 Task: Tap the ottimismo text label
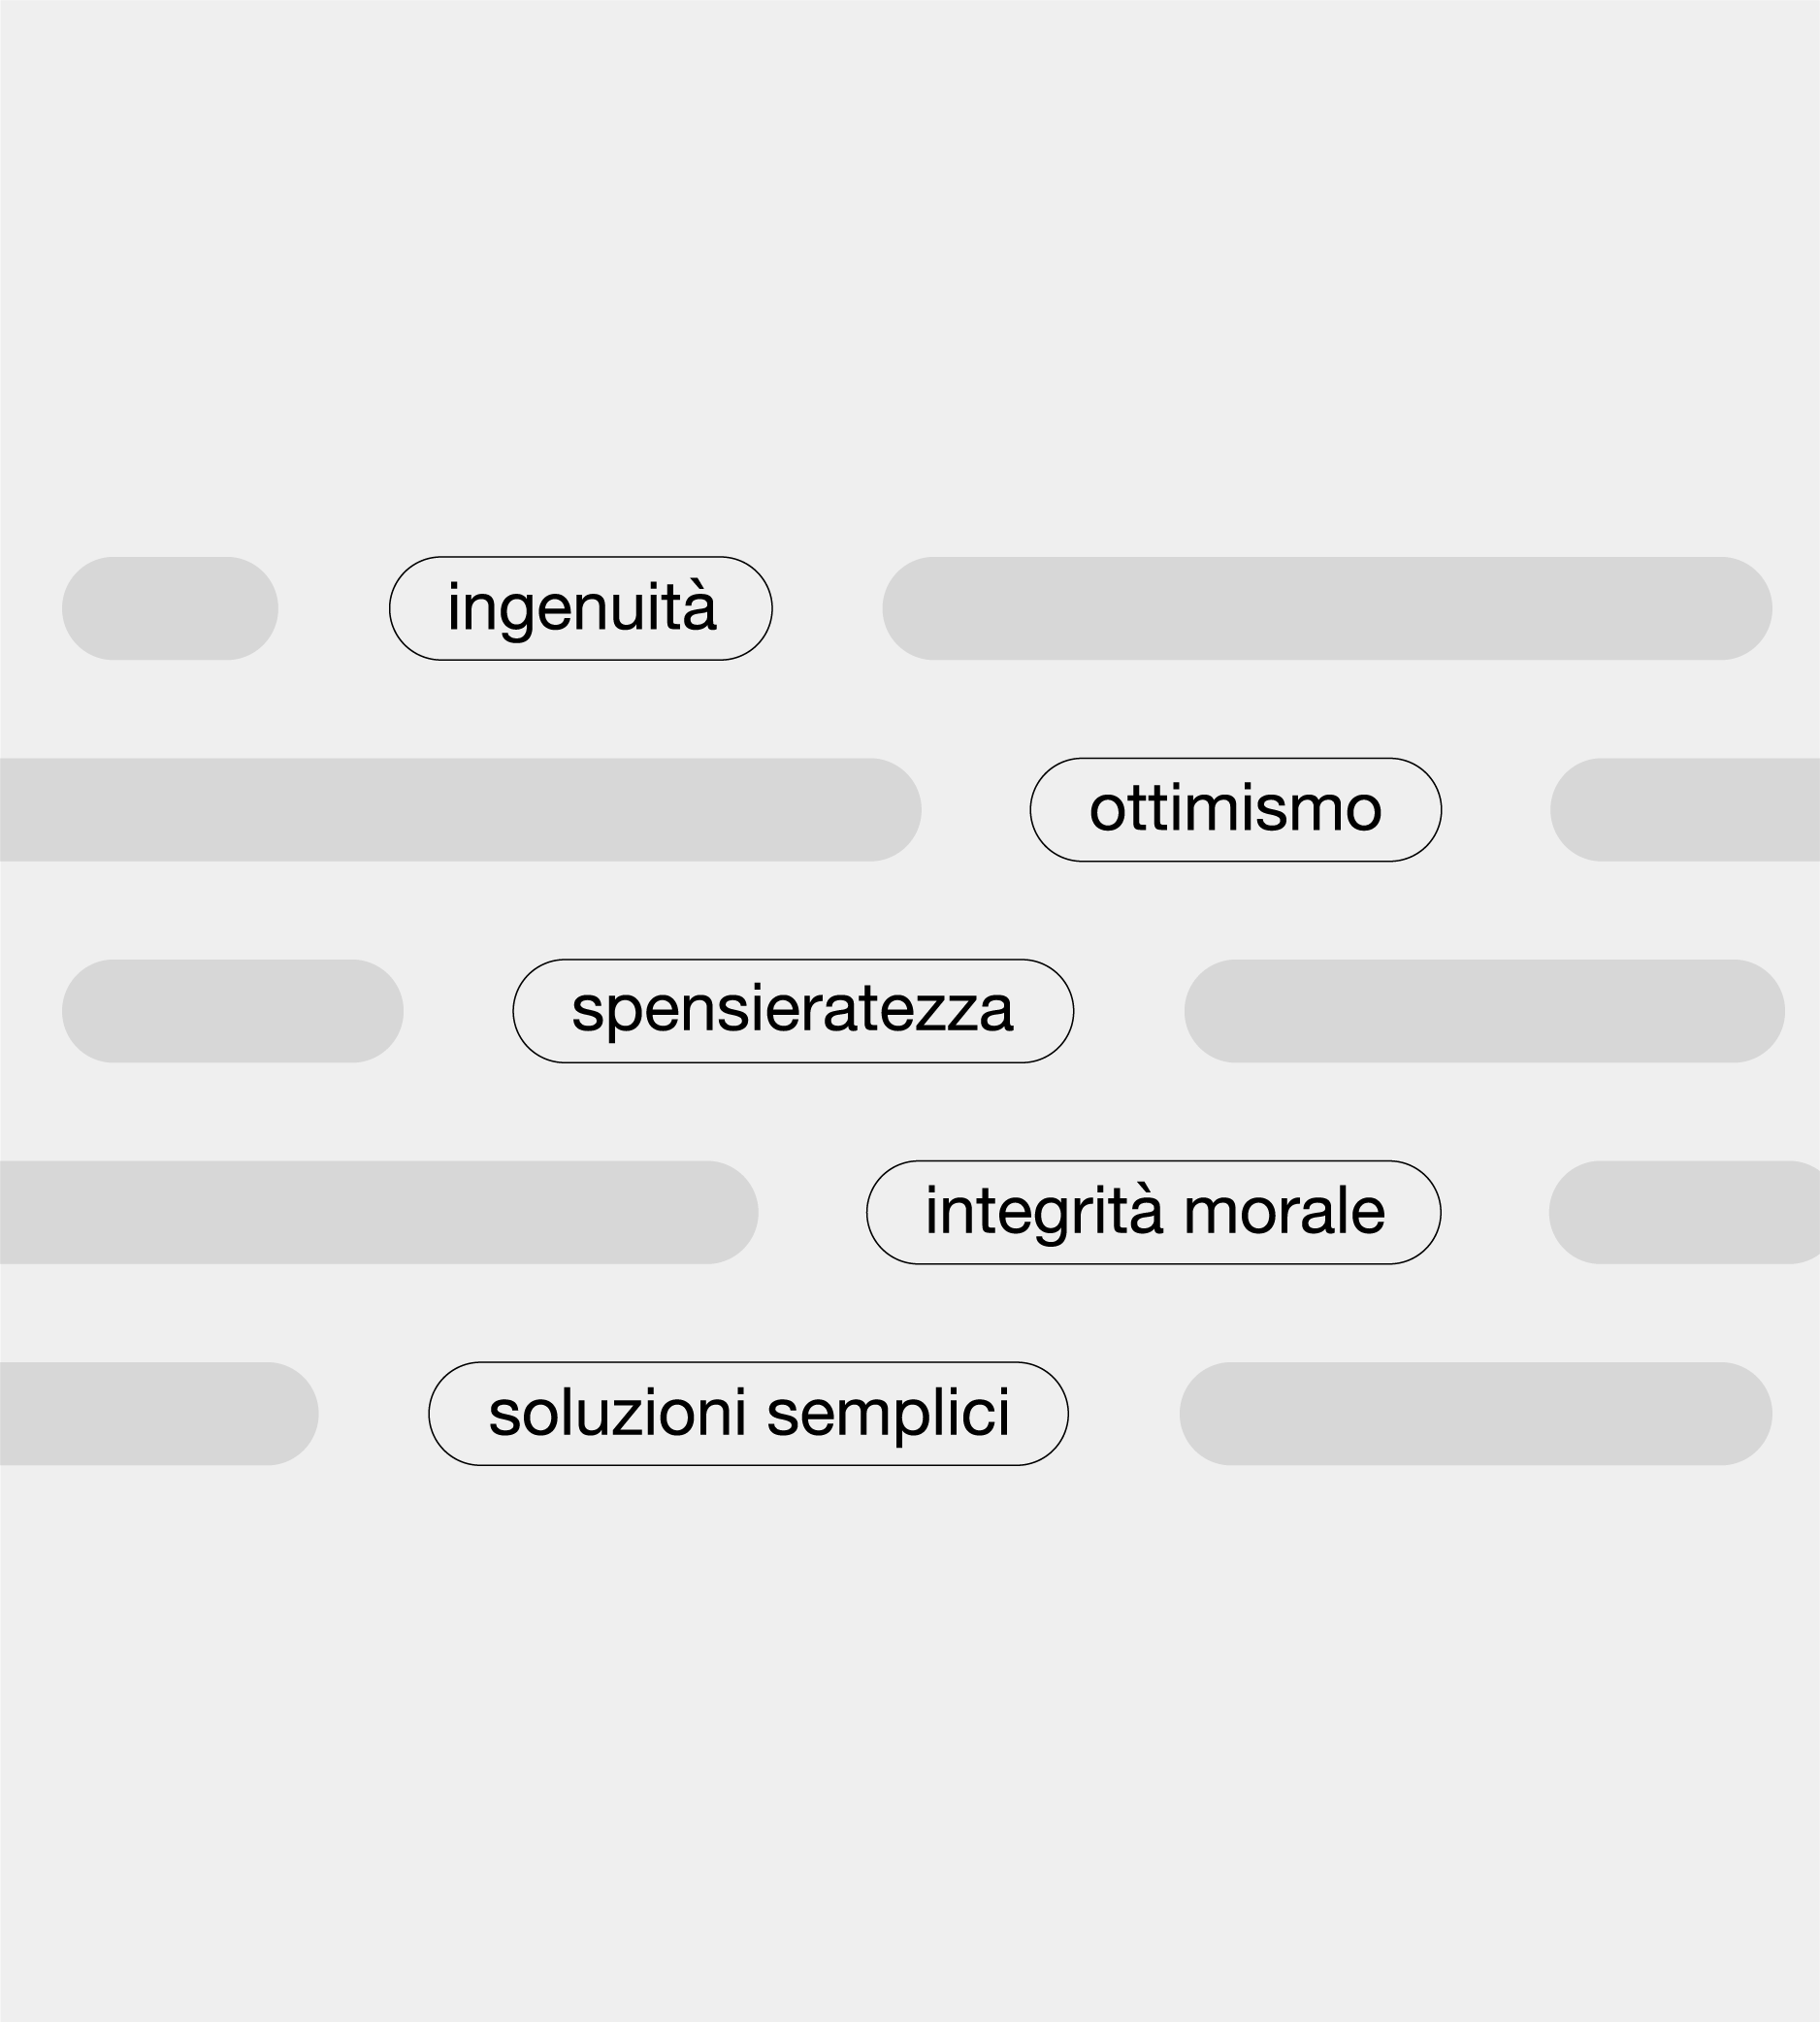coord(1236,808)
